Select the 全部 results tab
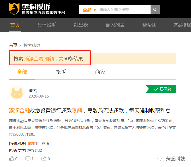The height and width of the screenshot is (167, 191). (22, 72)
